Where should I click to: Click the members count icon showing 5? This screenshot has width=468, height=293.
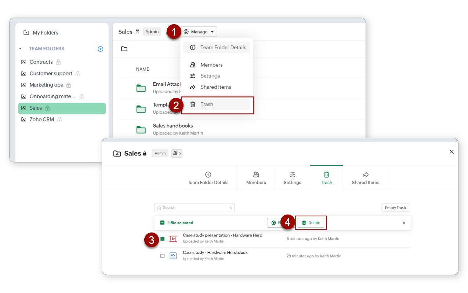[x=177, y=153]
